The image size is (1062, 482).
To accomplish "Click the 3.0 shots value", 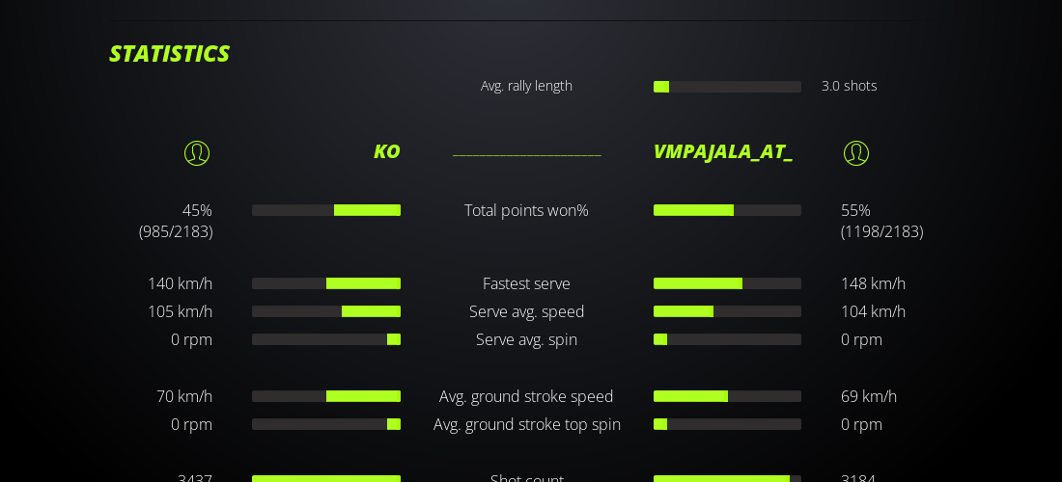I will coord(849,86).
